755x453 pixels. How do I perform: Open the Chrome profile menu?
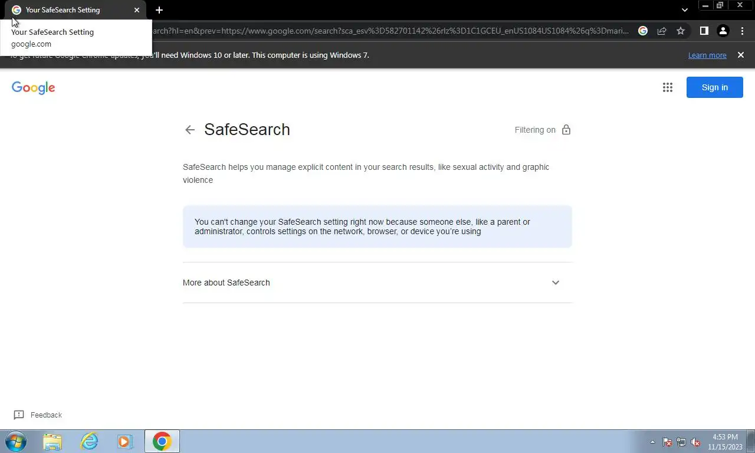click(723, 31)
